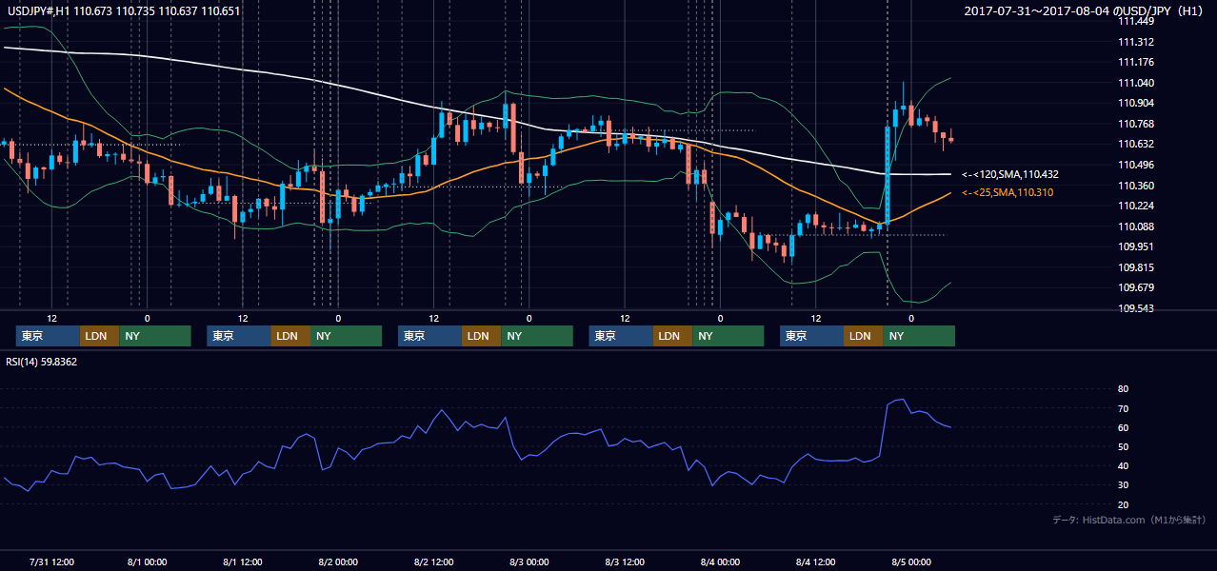Click the 8/2 00:00 time axis label

(338, 561)
